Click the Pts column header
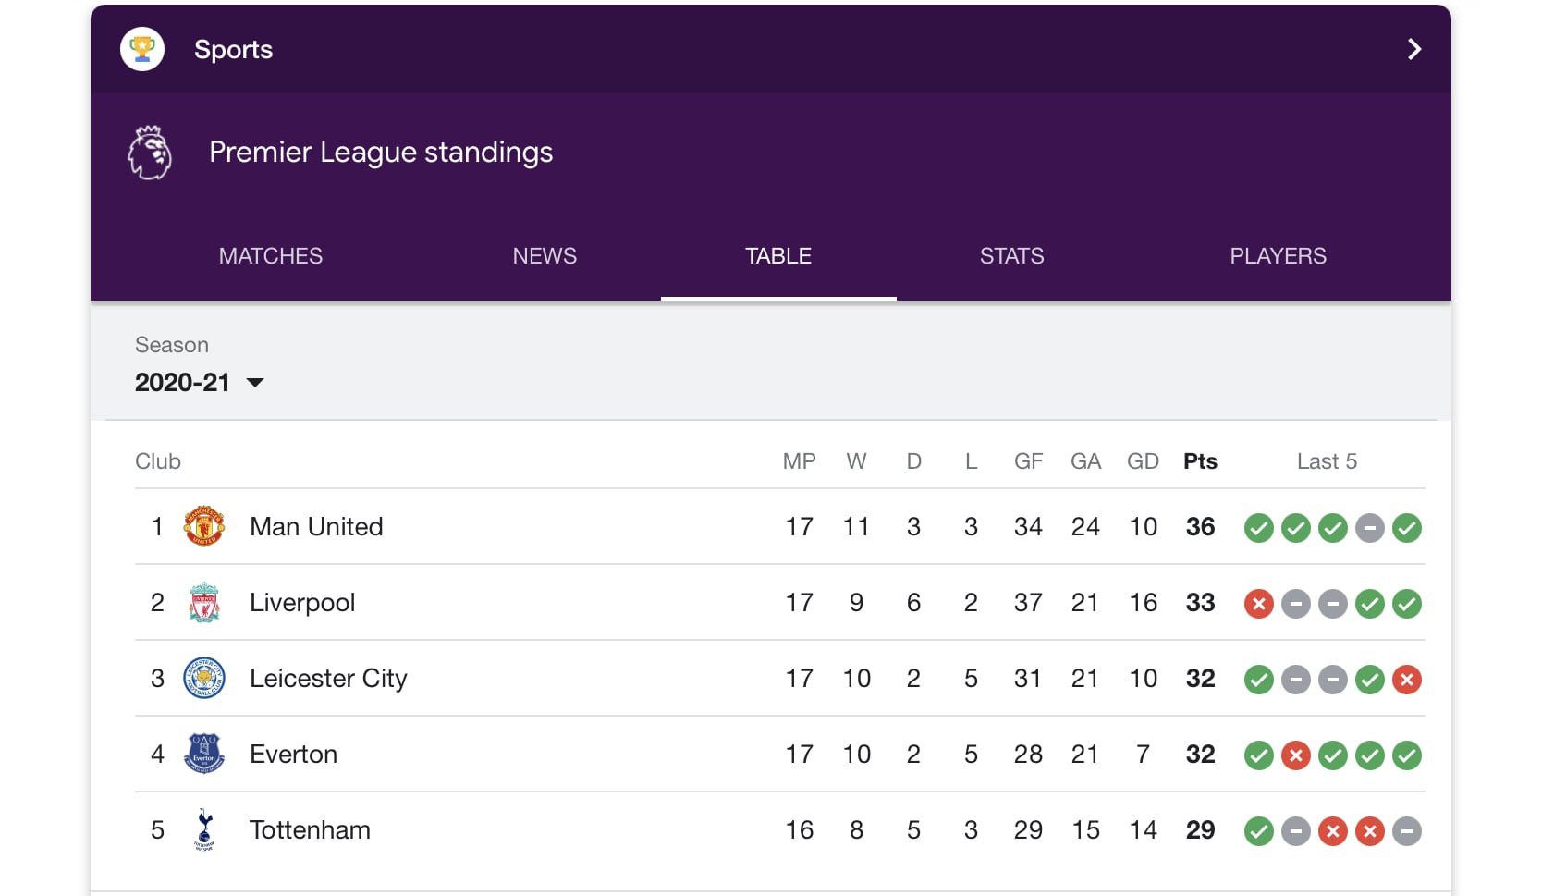Viewport: 1542px width, 896px height. pyautogui.click(x=1200, y=461)
